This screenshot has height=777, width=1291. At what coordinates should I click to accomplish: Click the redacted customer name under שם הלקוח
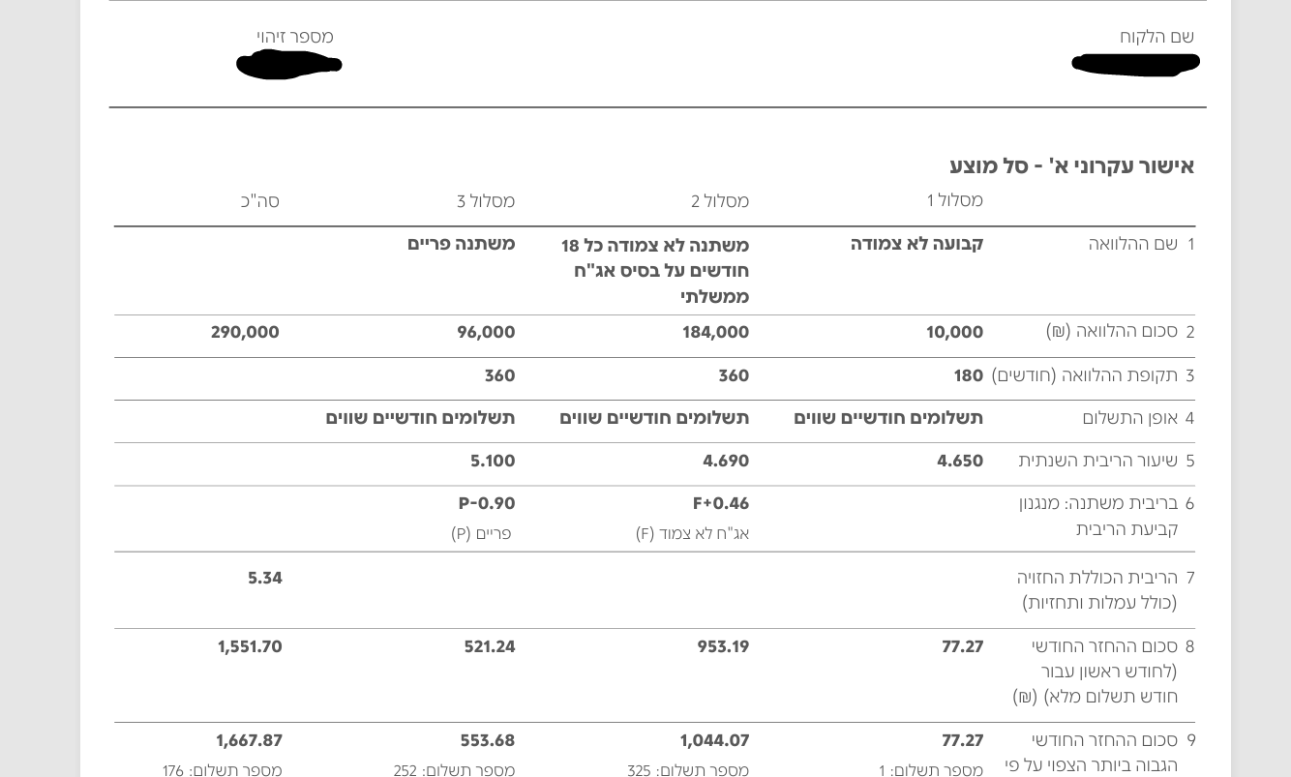[1135, 65]
